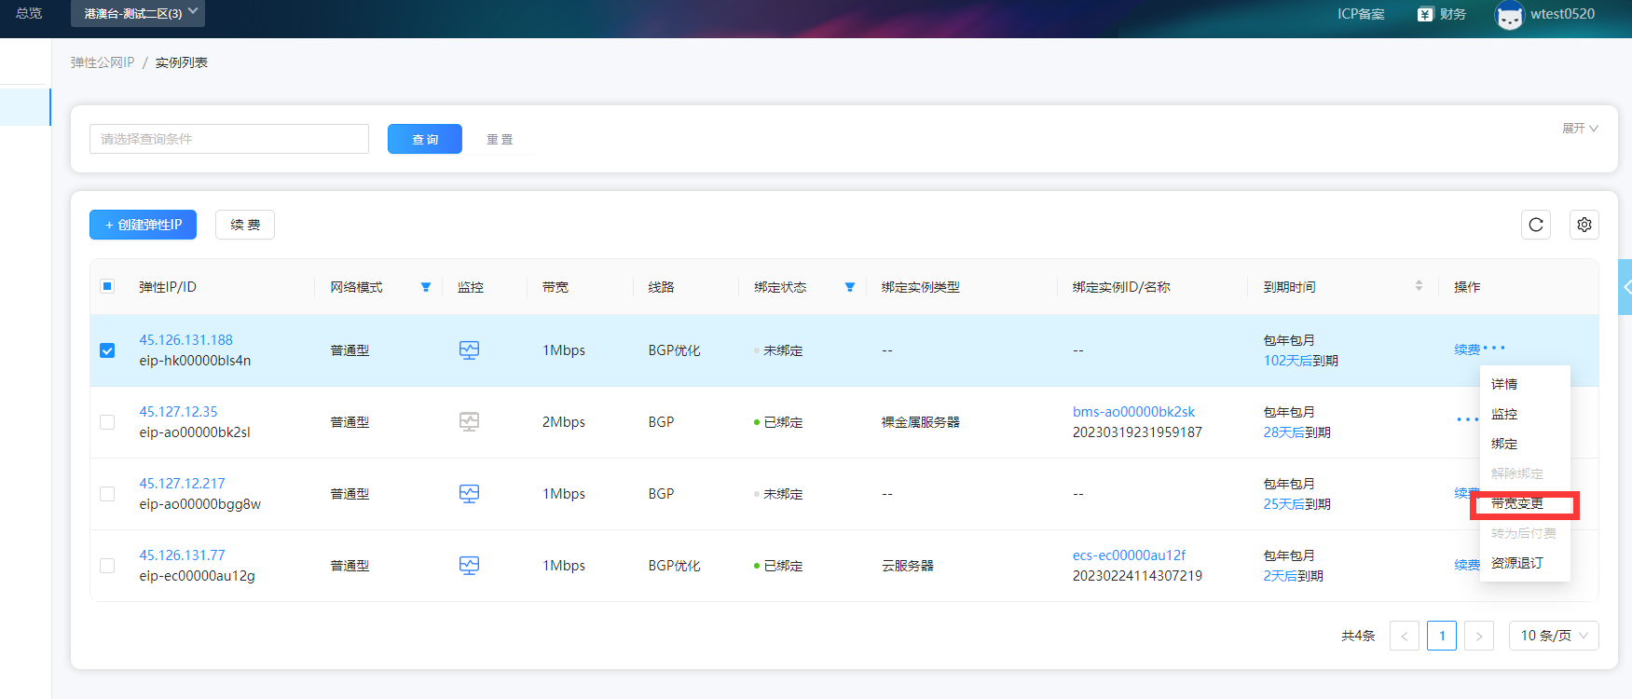Click 102天后 expiry text
Image resolution: width=1632 pixels, height=699 pixels.
coord(1287,361)
